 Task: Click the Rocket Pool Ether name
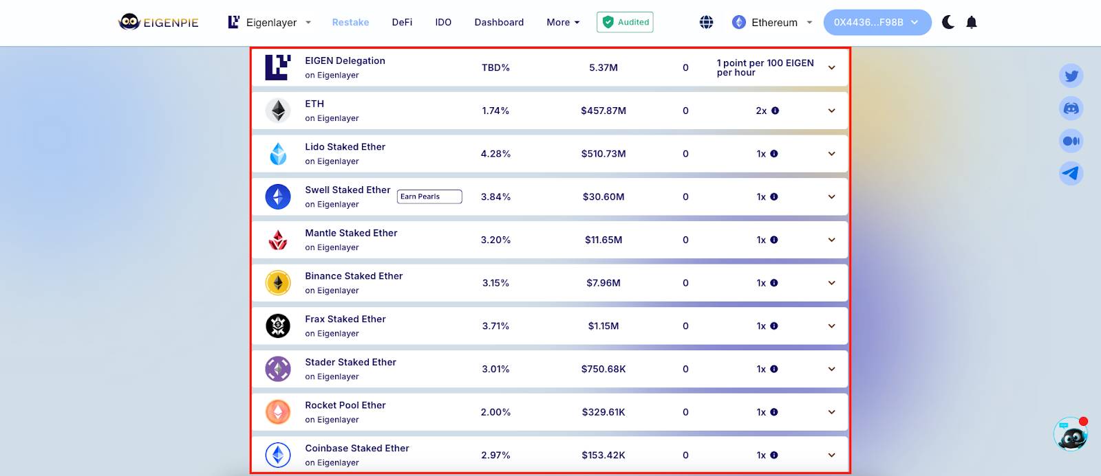[x=345, y=405]
